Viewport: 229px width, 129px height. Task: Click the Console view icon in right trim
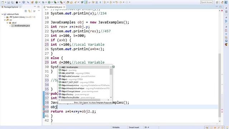click(x=226, y=41)
